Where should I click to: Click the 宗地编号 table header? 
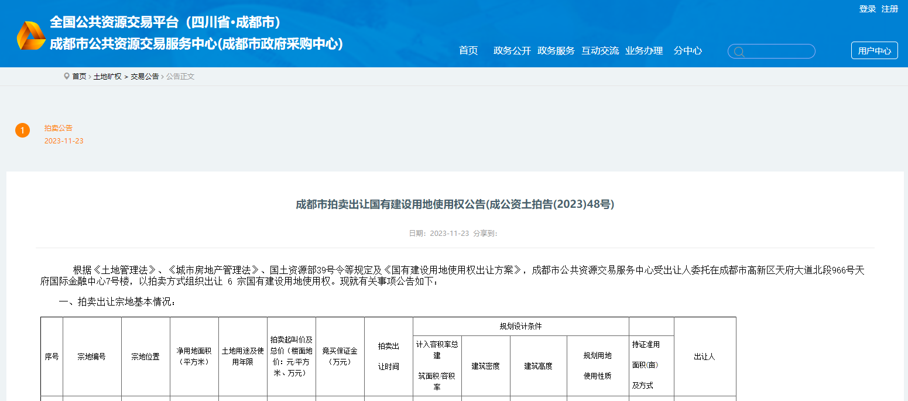[x=92, y=357]
